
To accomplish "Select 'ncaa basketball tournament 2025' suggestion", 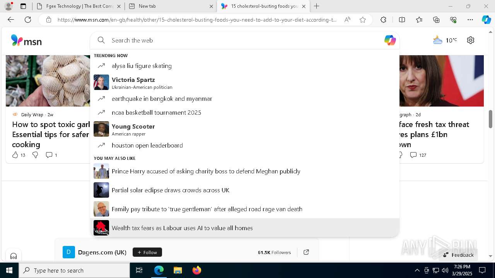I will (x=244, y=112).
